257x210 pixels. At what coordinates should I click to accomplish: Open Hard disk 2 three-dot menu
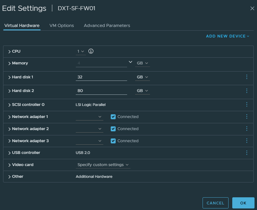click(246, 91)
